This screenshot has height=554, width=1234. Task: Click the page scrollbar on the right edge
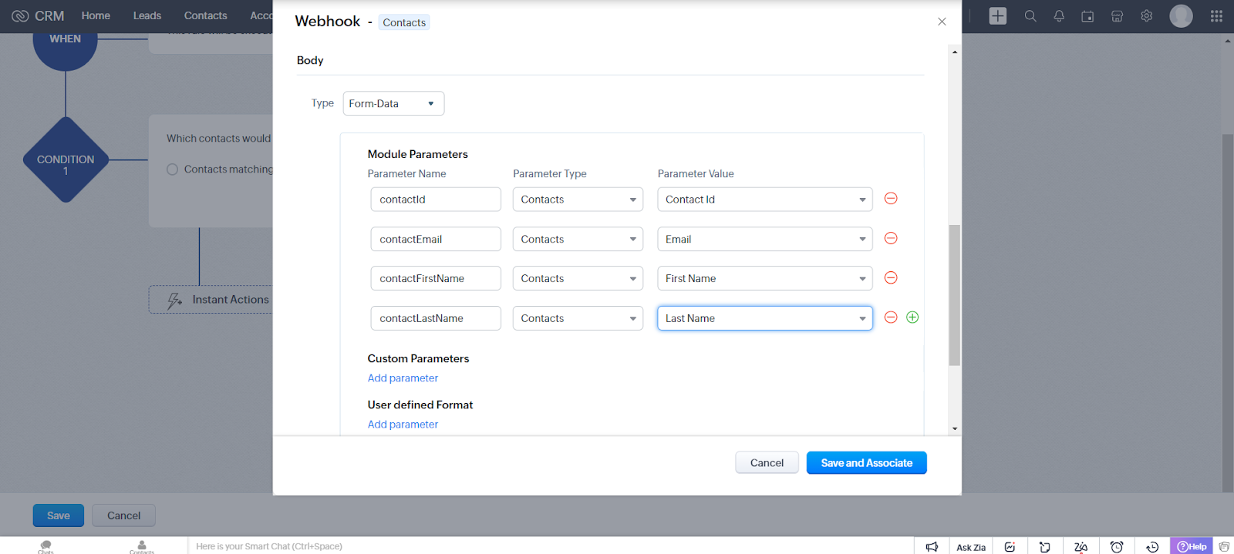pyautogui.click(x=1228, y=312)
